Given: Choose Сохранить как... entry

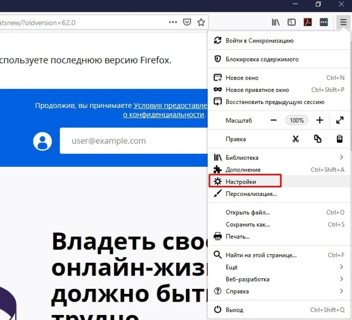Looking at the screenshot, I should 279,224.
